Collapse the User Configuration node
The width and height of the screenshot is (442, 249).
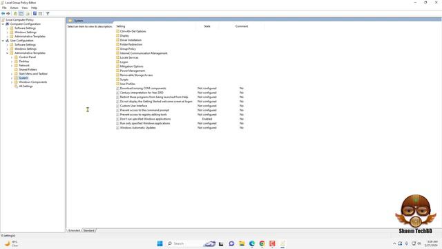coord(3,41)
